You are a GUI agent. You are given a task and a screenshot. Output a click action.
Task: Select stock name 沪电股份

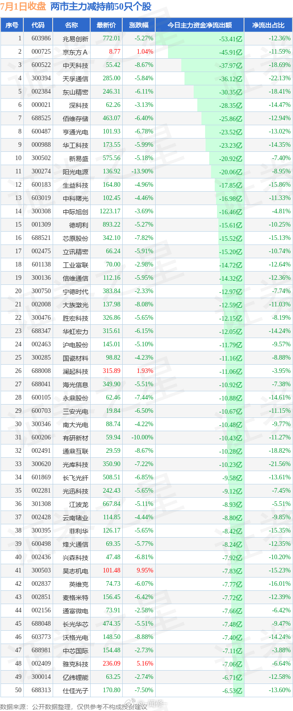click(76, 344)
